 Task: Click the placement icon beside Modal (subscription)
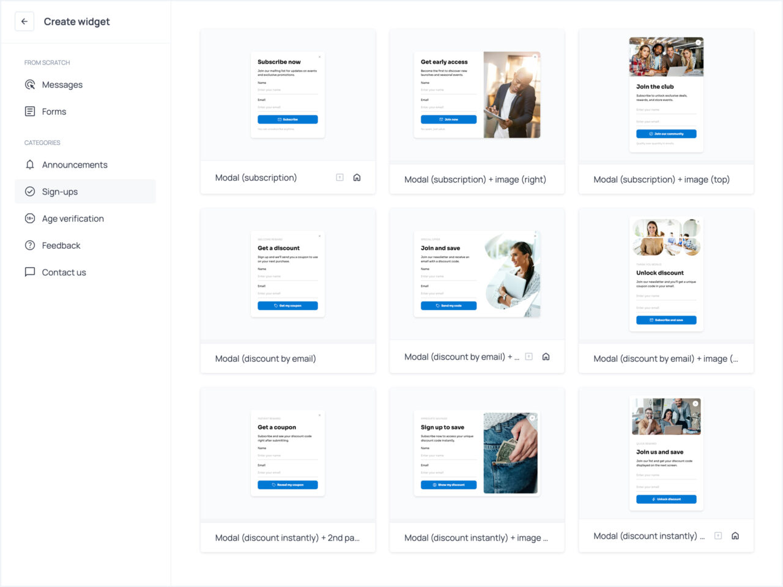(x=340, y=177)
